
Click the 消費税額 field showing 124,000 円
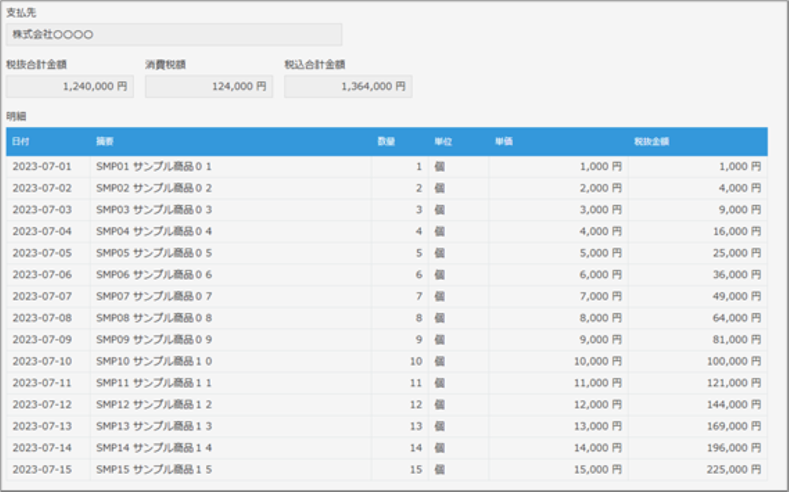pyautogui.click(x=209, y=87)
